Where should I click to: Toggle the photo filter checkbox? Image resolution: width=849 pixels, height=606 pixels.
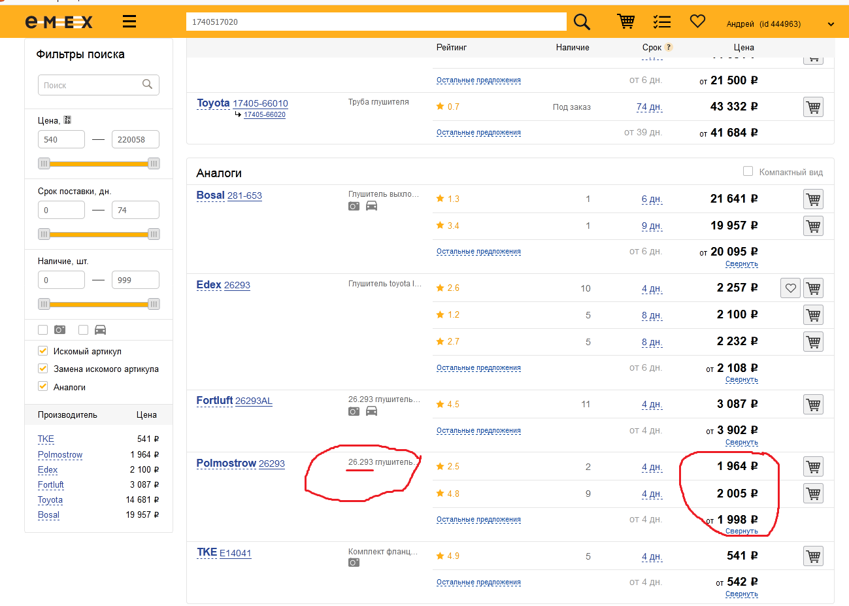pyautogui.click(x=43, y=329)
